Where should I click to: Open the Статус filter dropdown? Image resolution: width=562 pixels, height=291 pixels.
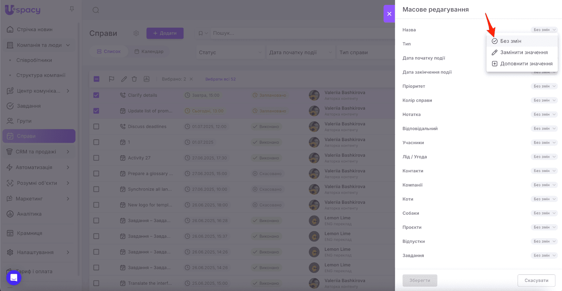(230, 53)
